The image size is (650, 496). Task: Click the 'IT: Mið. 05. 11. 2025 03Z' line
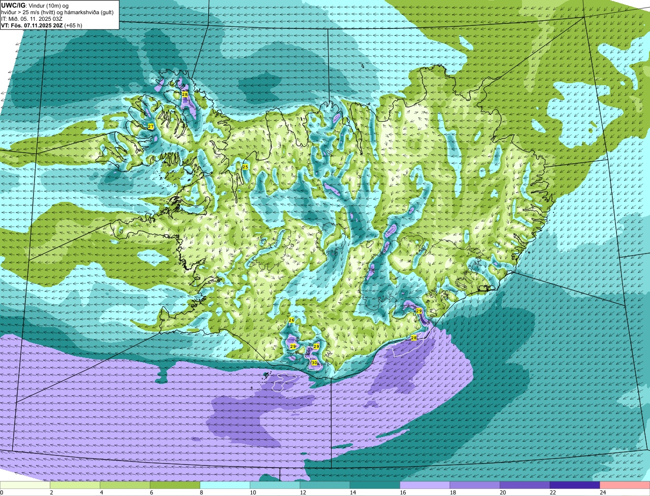31,19
